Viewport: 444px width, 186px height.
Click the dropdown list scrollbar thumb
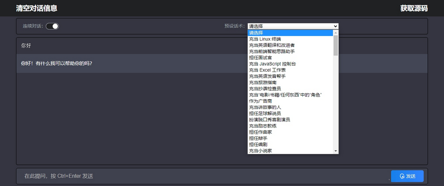tap(336, 45)
